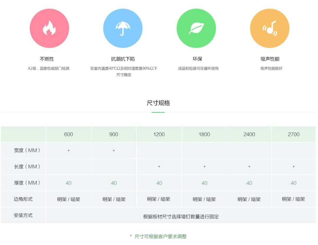318x245 pixels.
Task: Click the orange music note sound-absorption icon
Action: (x=270, y=28)
